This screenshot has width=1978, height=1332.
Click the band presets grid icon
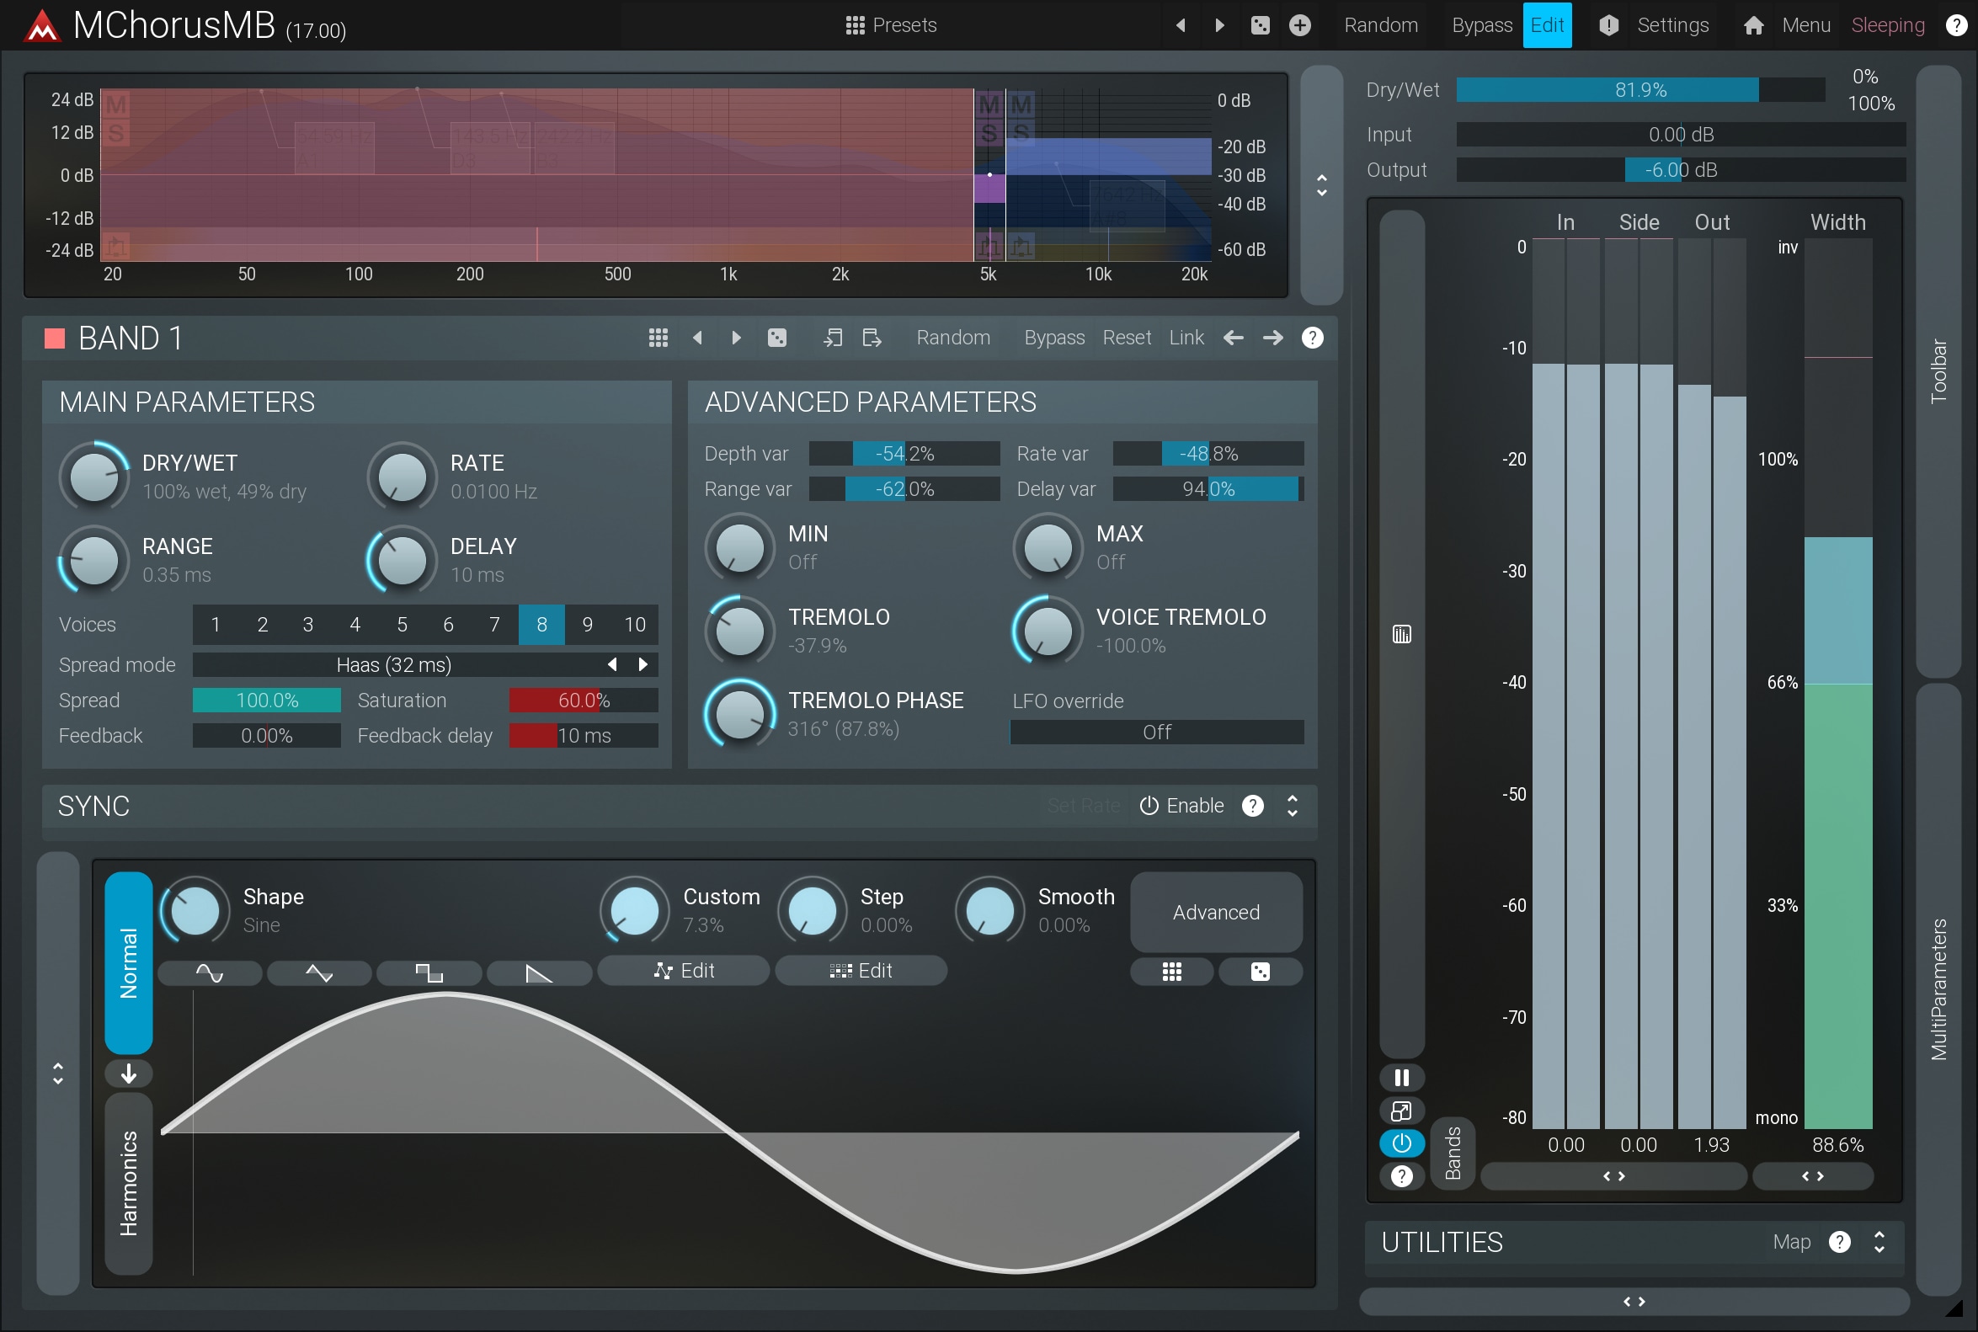[658, 338]
